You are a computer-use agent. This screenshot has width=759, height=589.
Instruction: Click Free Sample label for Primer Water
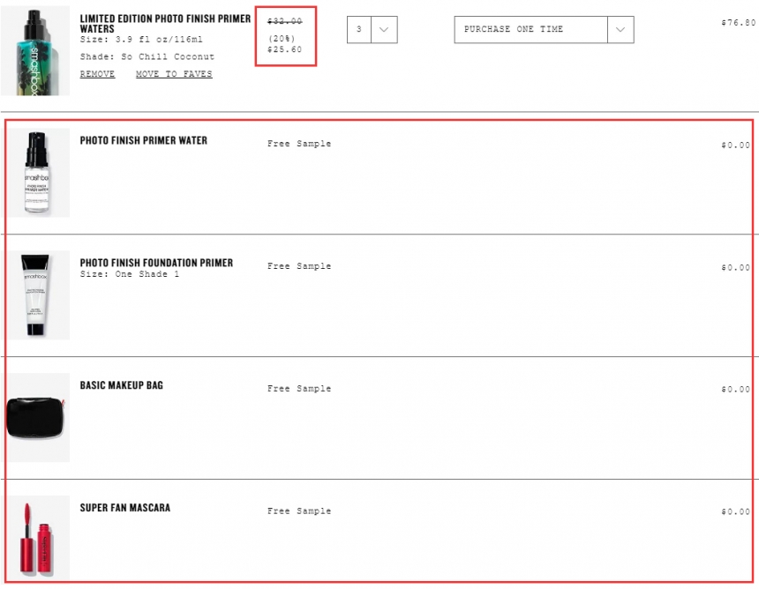(x=299, y=144)
